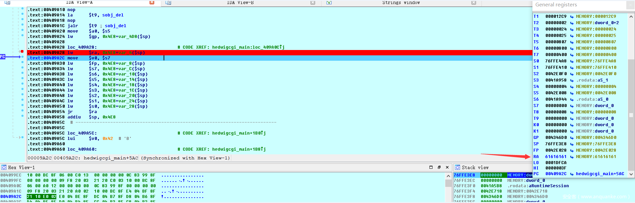Click the Stack view panel icon
Viewport: 635px width, 203px height.
[458, 167]
